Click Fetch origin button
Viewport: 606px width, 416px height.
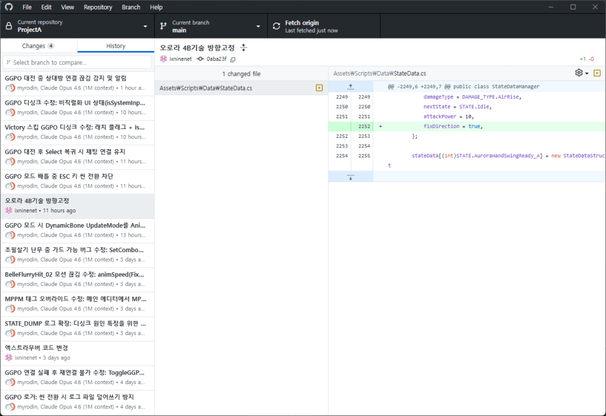(x=324, y=26)
